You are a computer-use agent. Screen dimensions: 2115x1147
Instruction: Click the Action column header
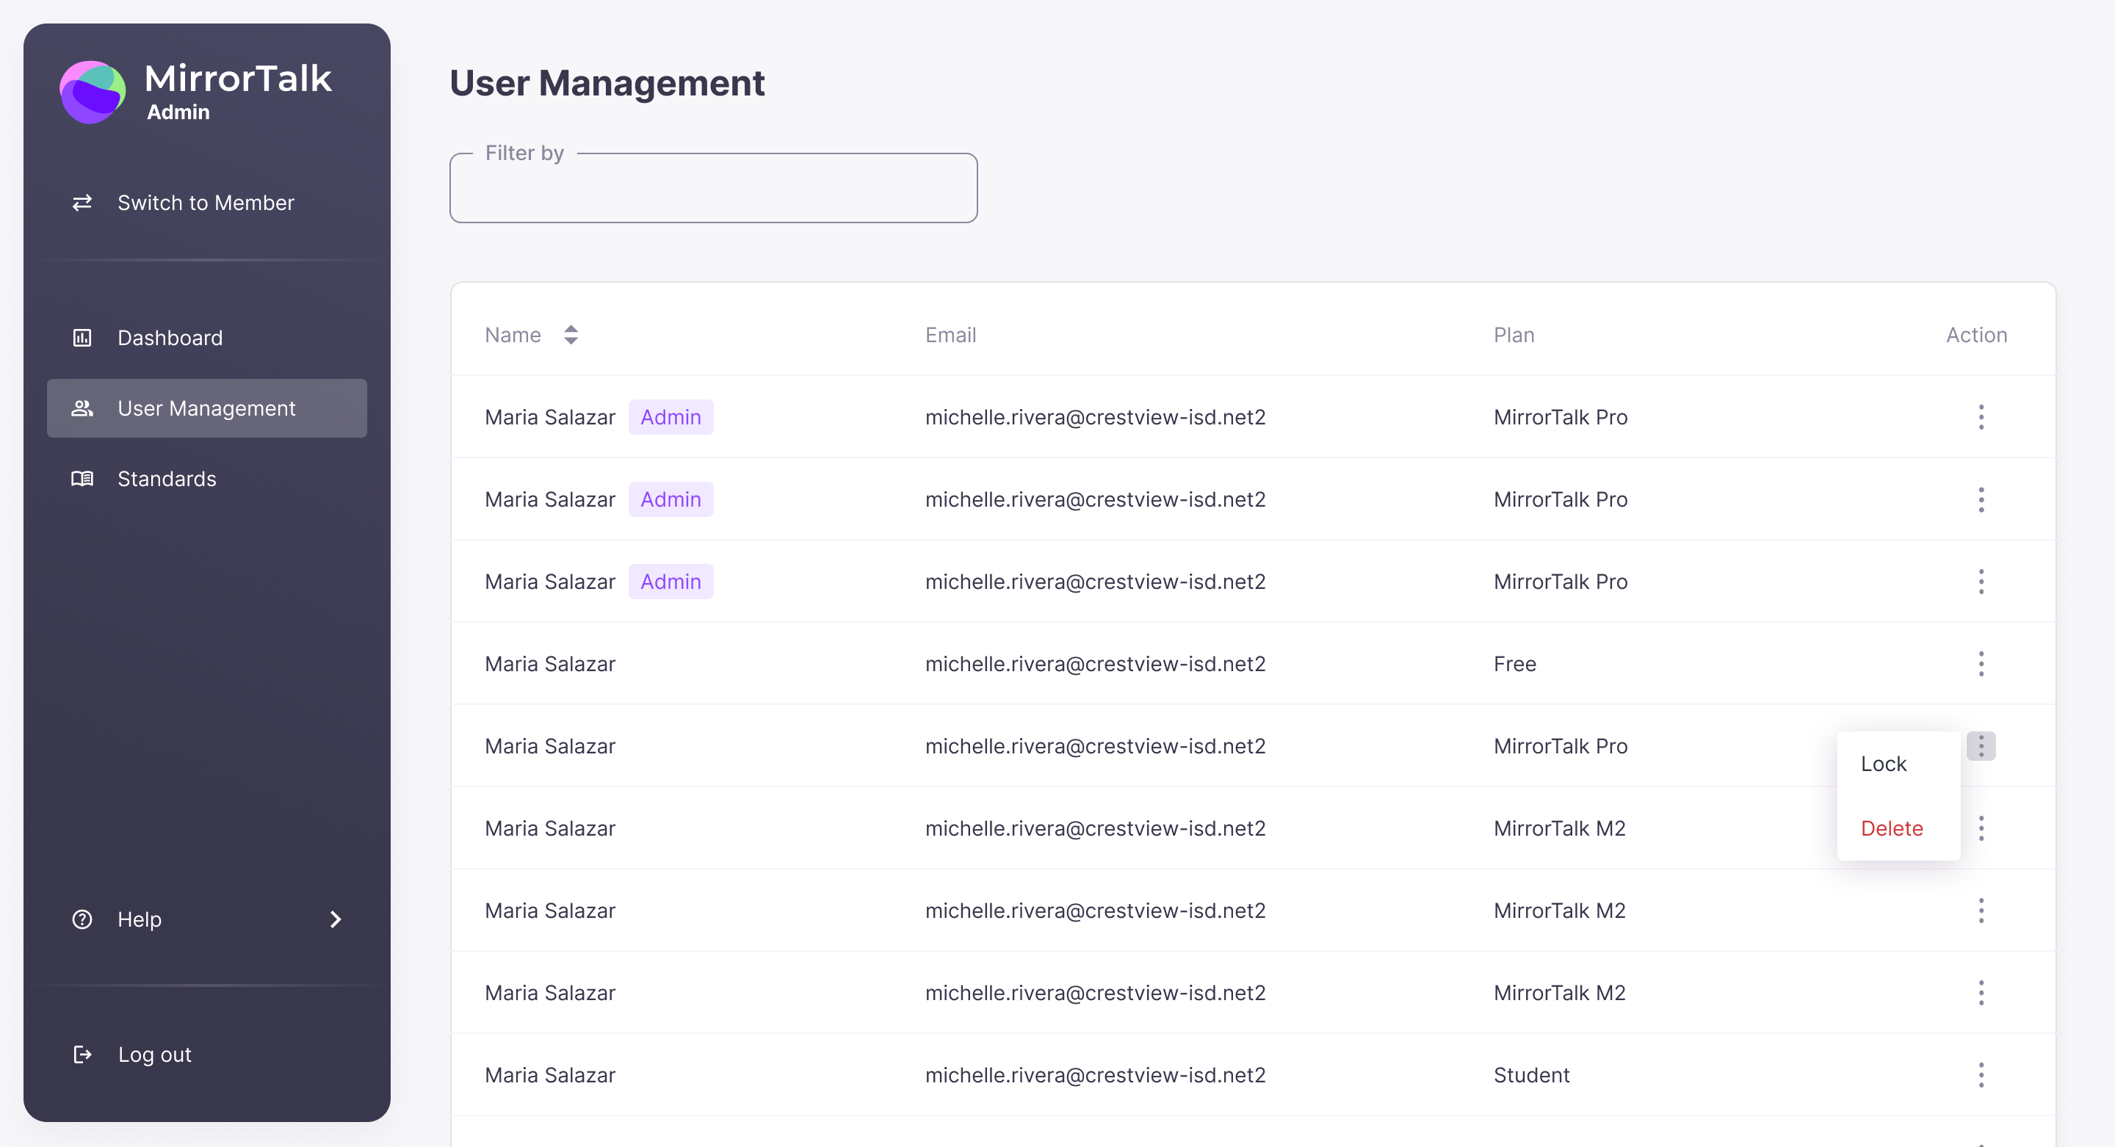[1976, 334]
